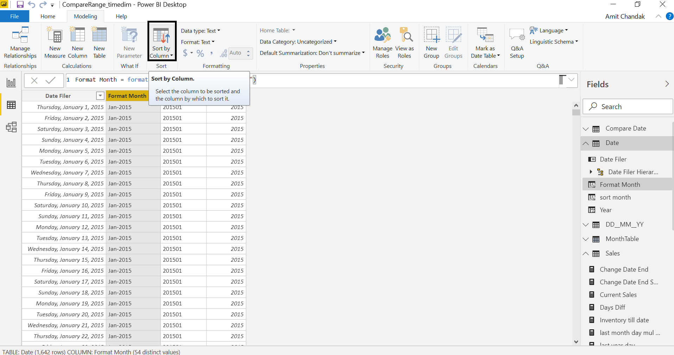The width and height of the screenshot is (674, 355).
Task: Add a New Column
Action: (x=77, y=42)
